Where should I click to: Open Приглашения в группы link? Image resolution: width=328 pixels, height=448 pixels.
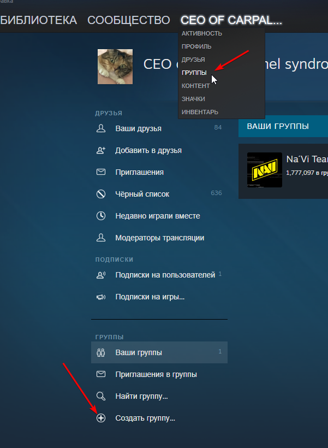156,374
